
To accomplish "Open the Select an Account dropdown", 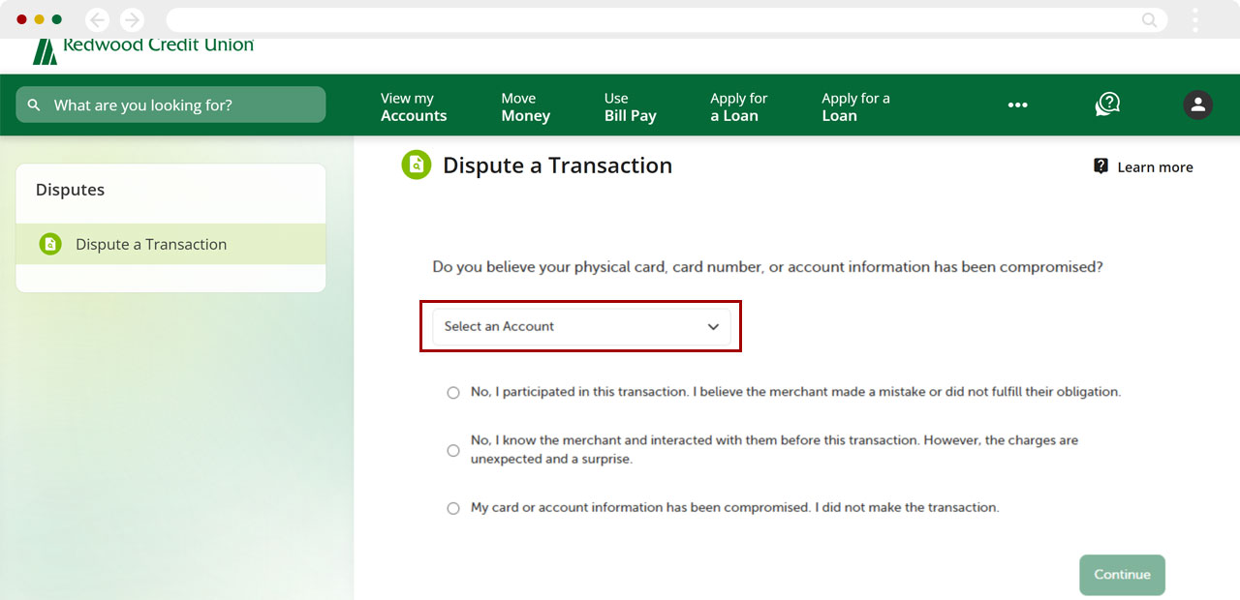I will [580, 327].
